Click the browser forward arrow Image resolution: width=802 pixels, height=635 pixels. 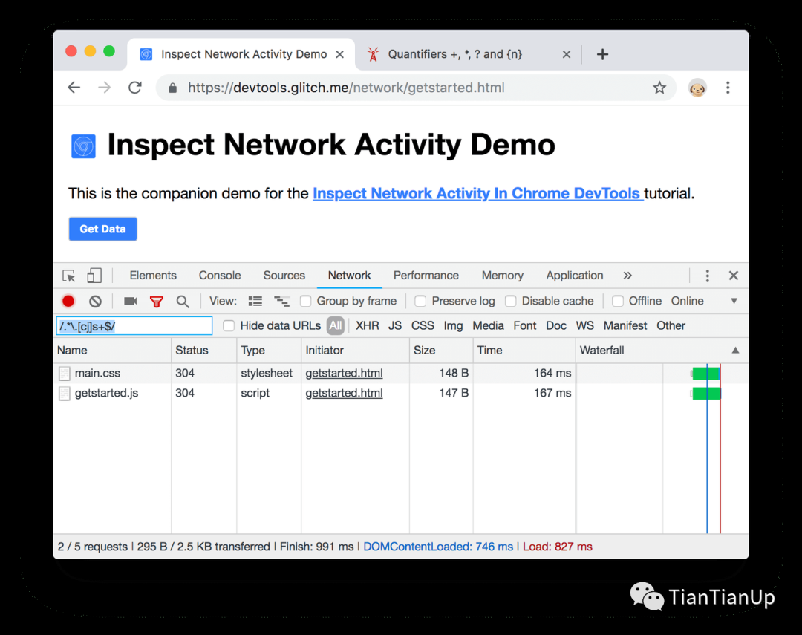(x=105, y=88)
